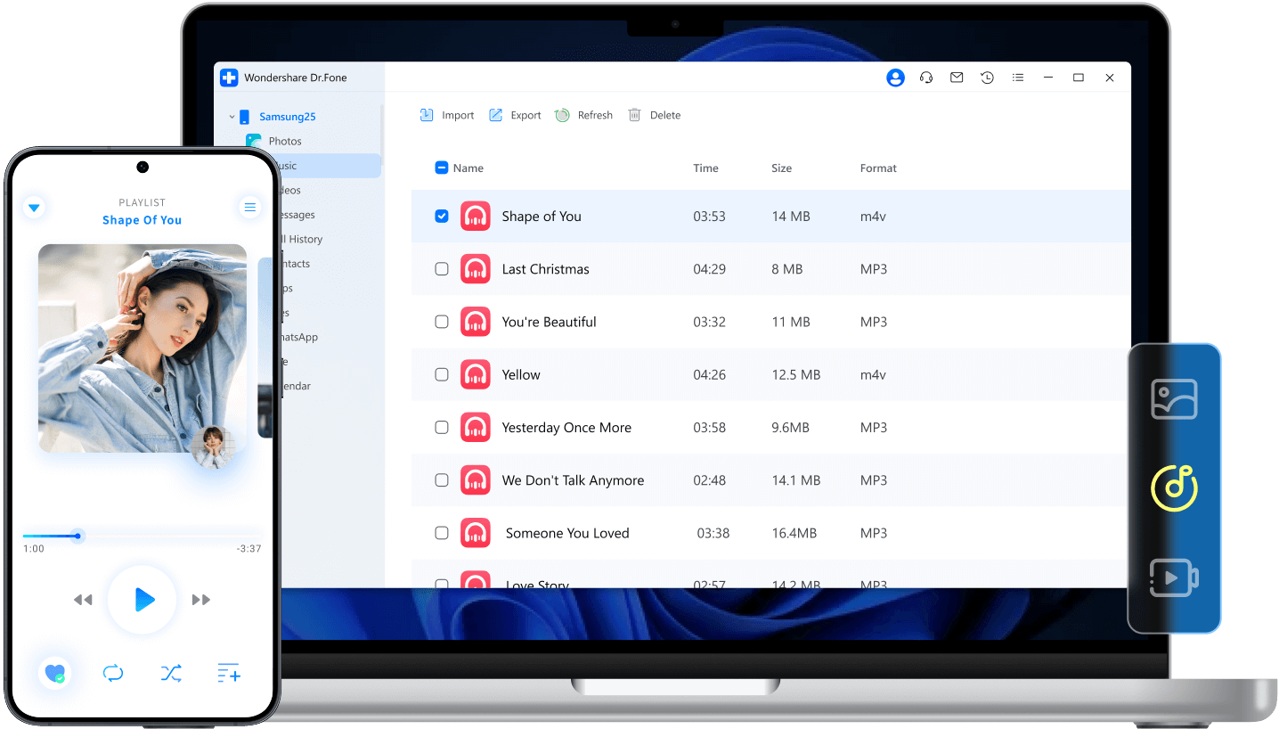Click the music icon beside Shape of You
This screenshot has width=1279, height=729.
476,217
